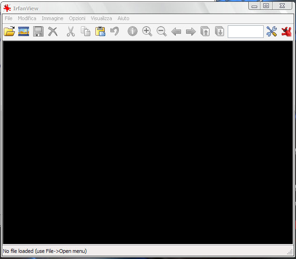The width and height of the screenshot is (296, 259).
Task: Show image information icon
Action: pyautogui.click(x=132, y=31)
